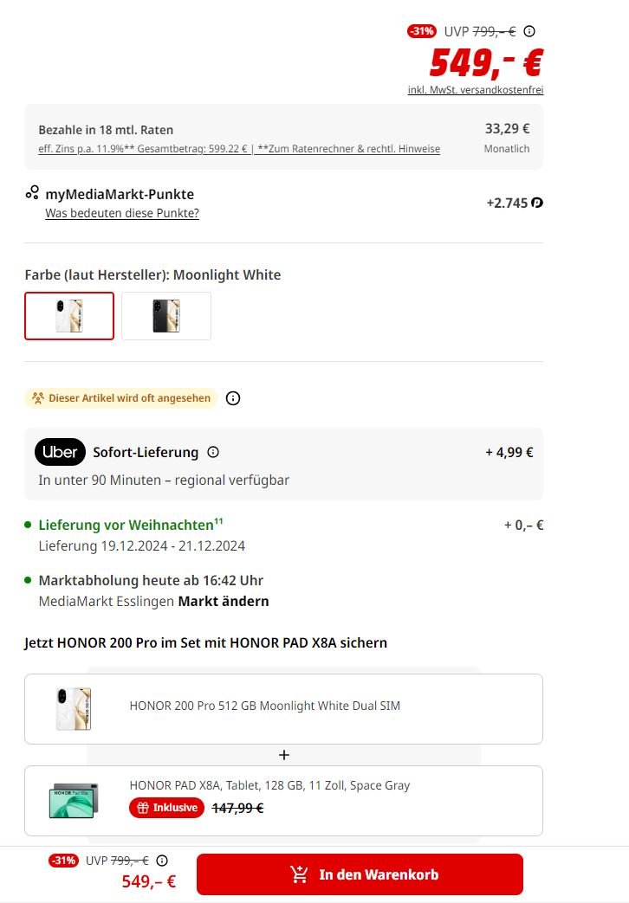This screenshot has height=903, width=629.
Task: Select the black color variant
Action: coord(166,316)
